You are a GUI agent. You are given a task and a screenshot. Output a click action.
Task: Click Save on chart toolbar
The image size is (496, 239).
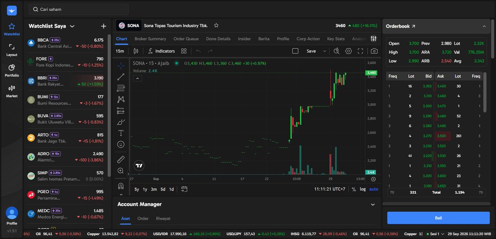coord(311,51)
